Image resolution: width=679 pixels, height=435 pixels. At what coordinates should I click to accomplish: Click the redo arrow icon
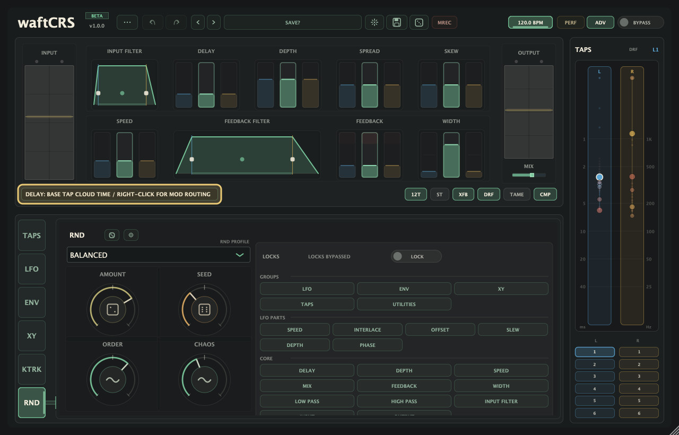pyautogui.click(x=176, y=22)
